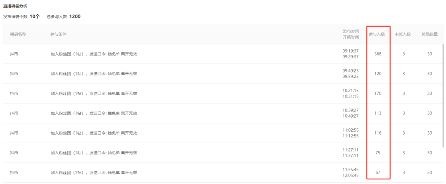Click the 67 participants cell
The width and height of the screenshot is (446, 184).
[x=378, y=172]
